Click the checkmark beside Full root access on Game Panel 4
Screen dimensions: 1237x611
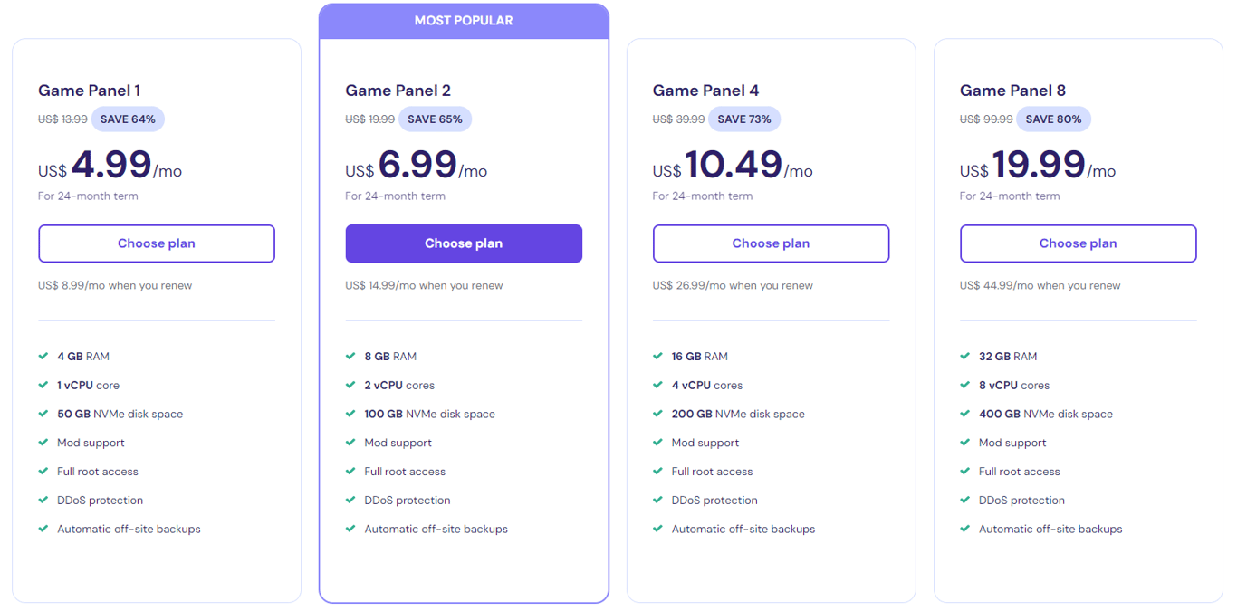point(657,471)
